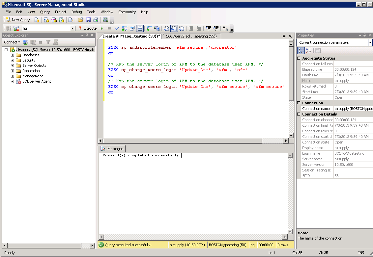
Task: Open the Community menu
Action: (x=127, y=12)
